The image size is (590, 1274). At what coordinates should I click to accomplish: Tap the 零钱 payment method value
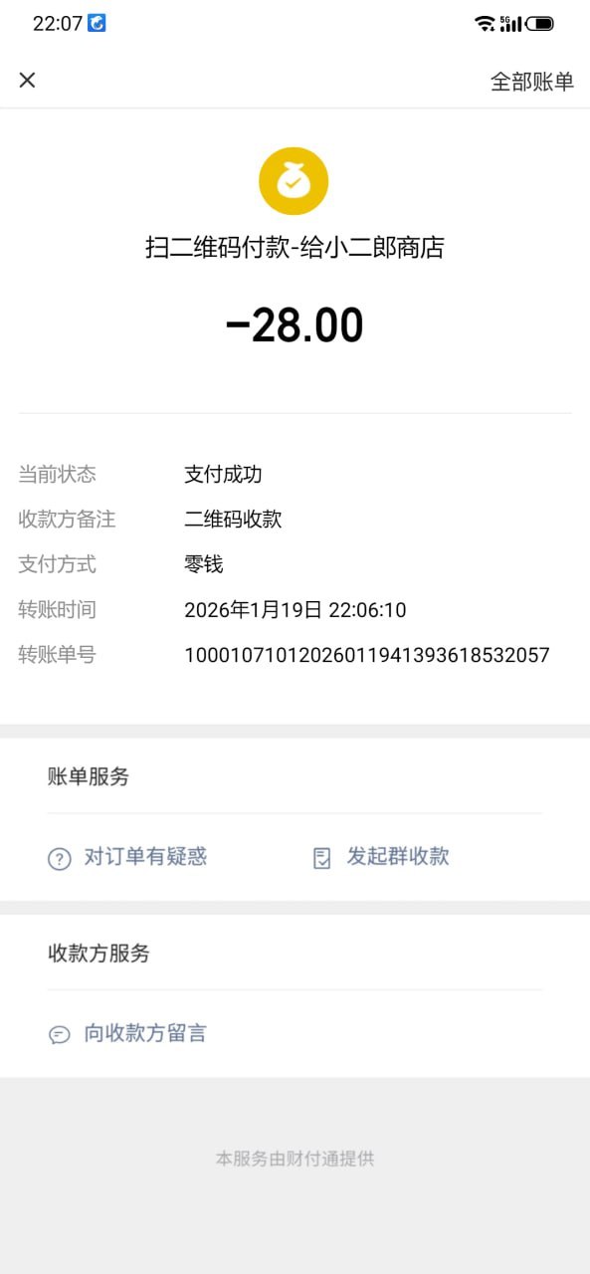click(x=204, y=564)
